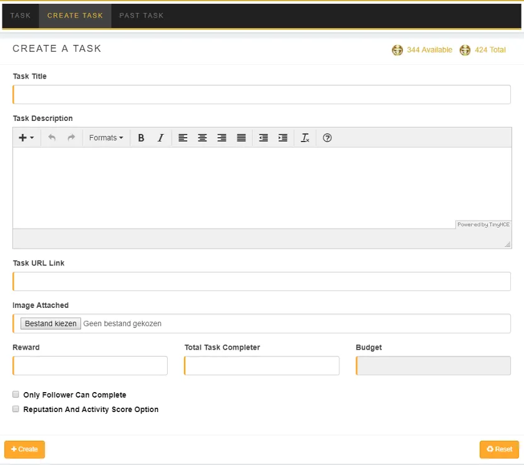Increase indent in the editor
Screen dimensions: 524x465
283,138
